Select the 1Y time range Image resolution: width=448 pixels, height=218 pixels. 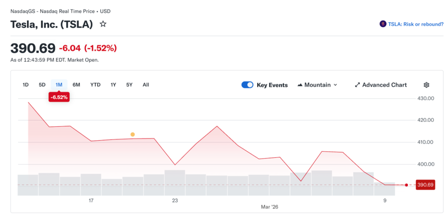point(113,85)
